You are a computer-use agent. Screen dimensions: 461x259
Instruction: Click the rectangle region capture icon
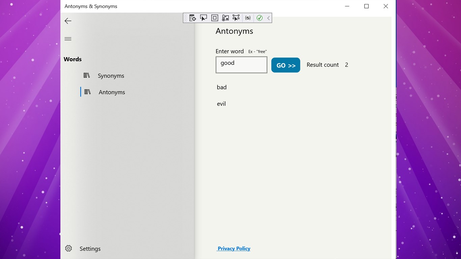(x=214, y=18)
